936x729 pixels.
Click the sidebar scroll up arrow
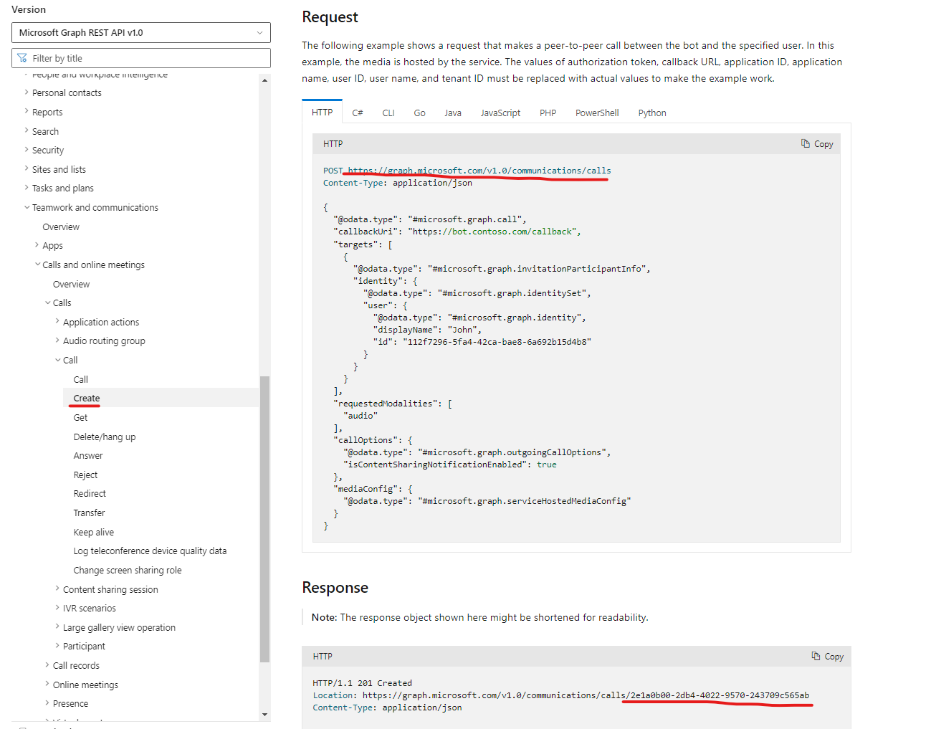[265, 80]
